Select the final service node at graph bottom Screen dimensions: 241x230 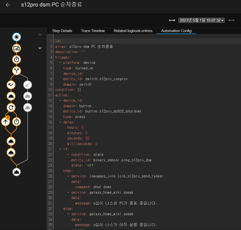pos(17,172)
